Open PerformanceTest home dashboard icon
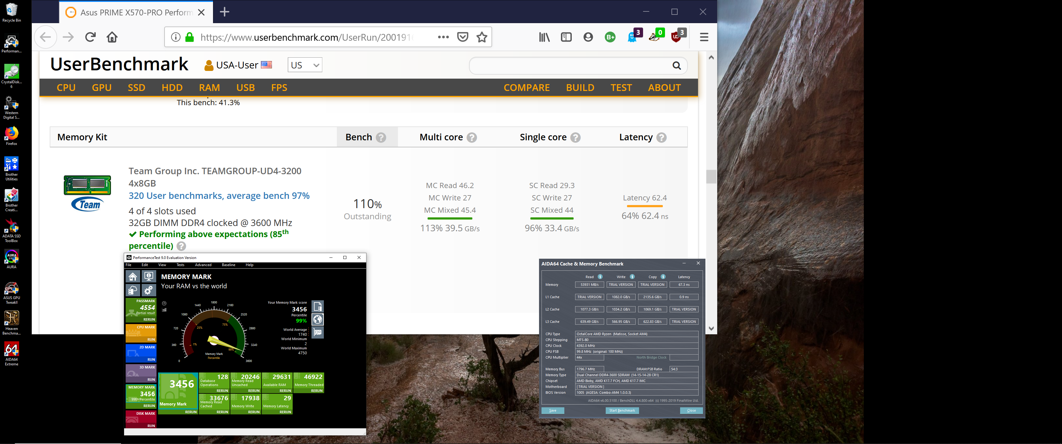 click(x=133, y=276)
